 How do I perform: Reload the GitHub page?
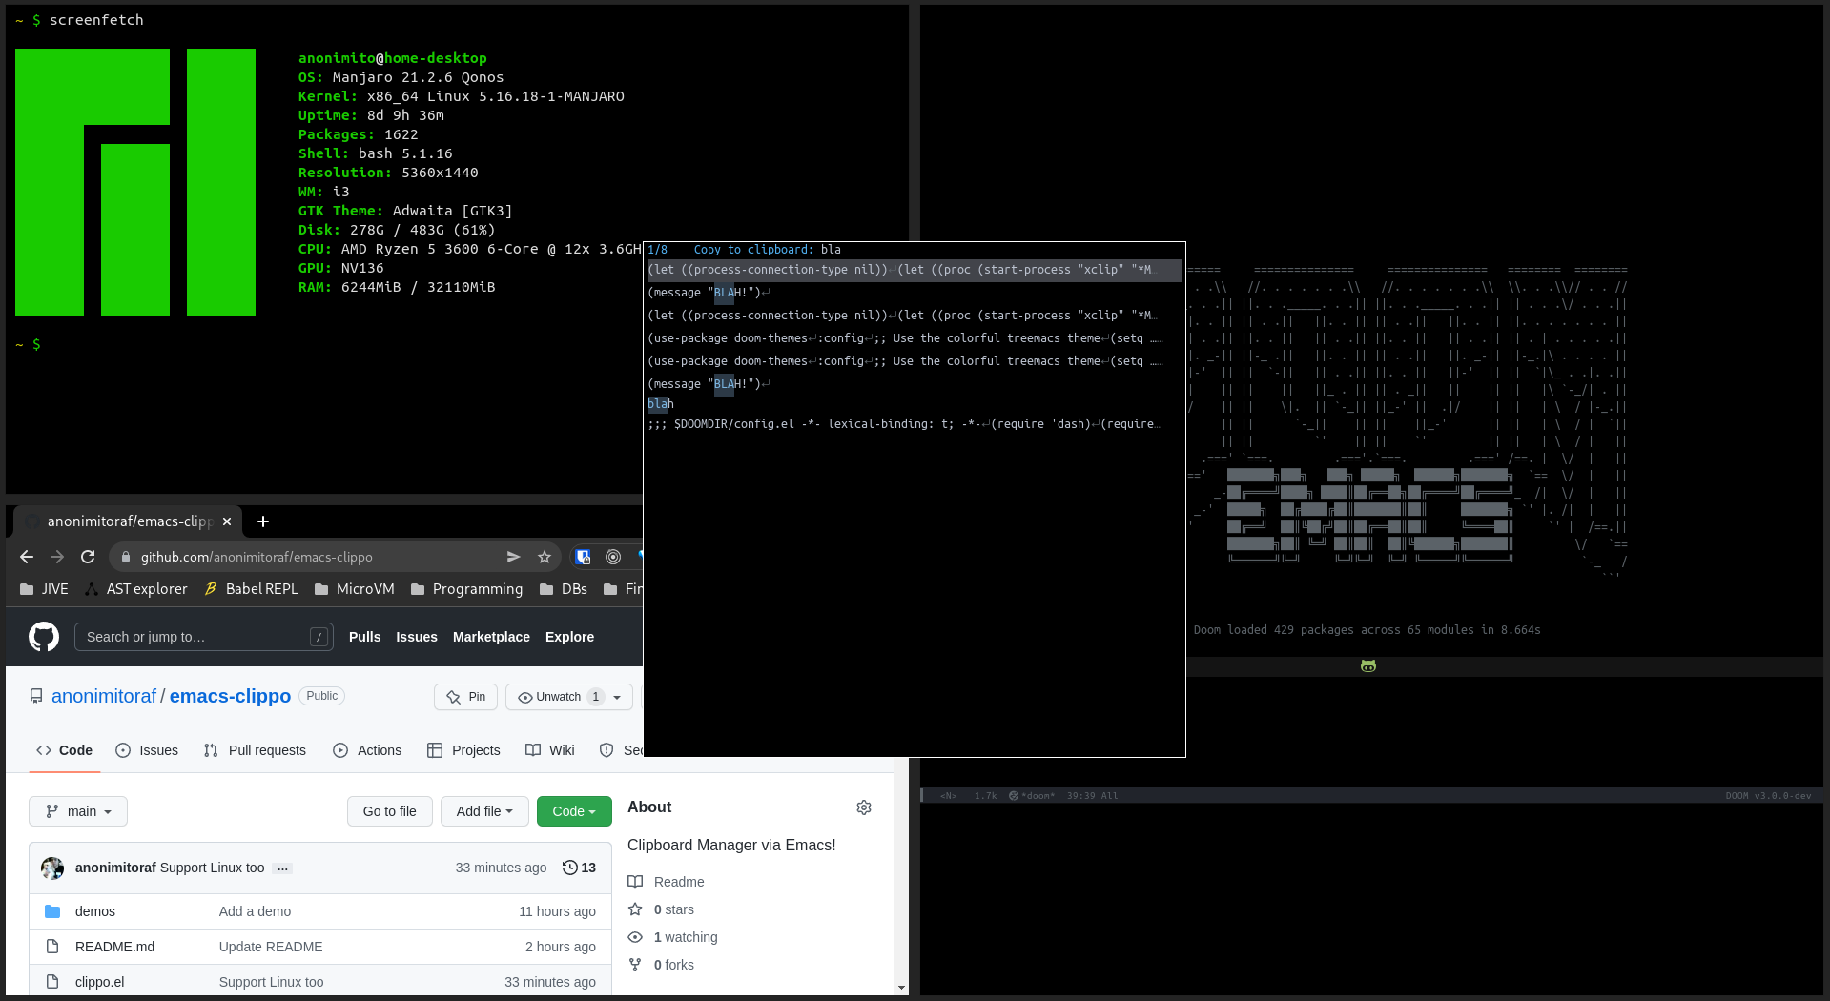[88, 557]
